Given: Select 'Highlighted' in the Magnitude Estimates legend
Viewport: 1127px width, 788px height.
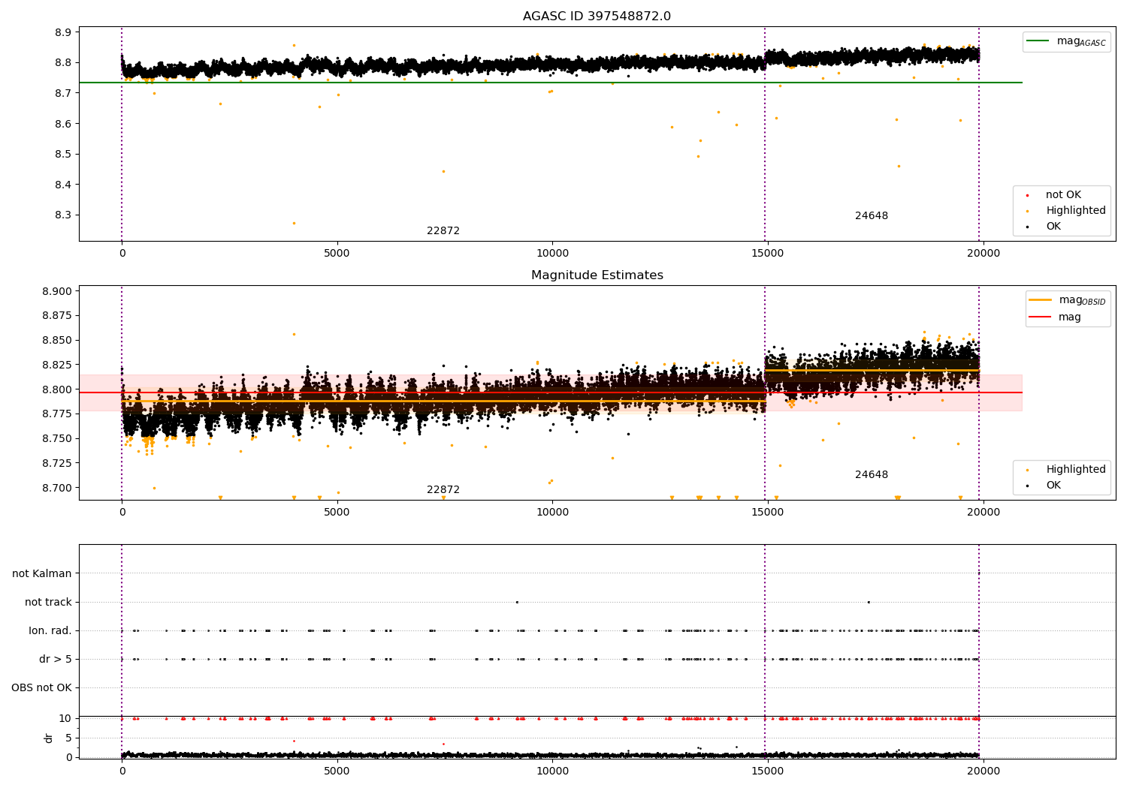Looking at the screenshot, I should click(x=1076, y=470).
